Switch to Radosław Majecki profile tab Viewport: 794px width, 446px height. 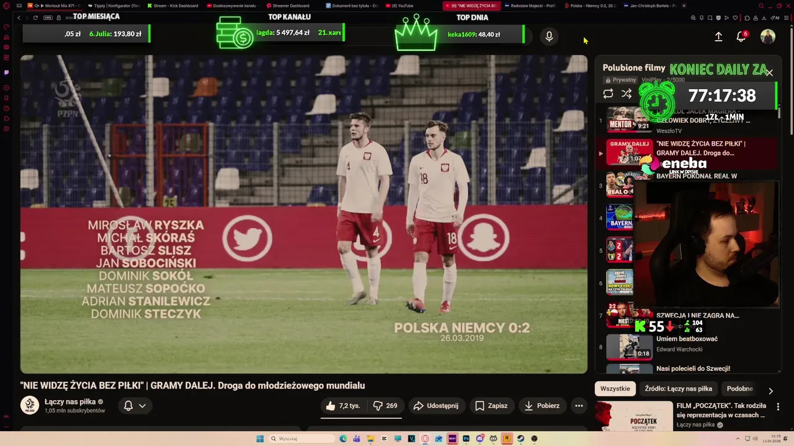click(x=530, y=6)
